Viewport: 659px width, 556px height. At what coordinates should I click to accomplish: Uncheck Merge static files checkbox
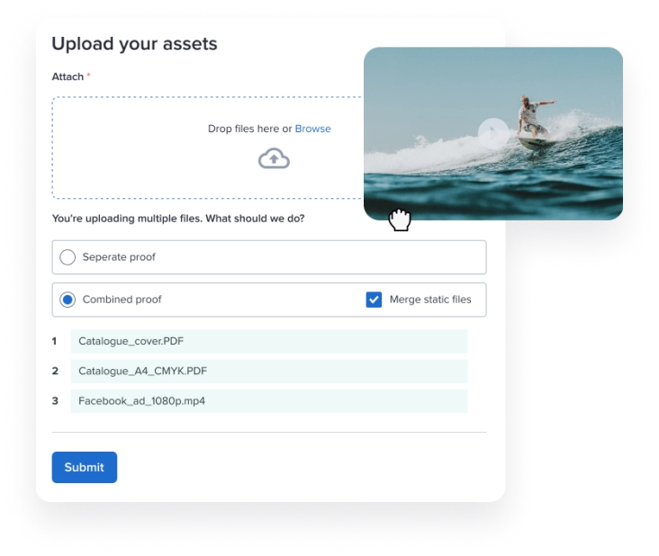coord(374,300)
